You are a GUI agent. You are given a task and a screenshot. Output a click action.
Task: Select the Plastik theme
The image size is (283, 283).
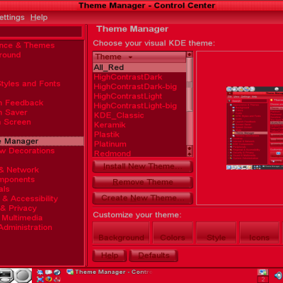[139, 134]
